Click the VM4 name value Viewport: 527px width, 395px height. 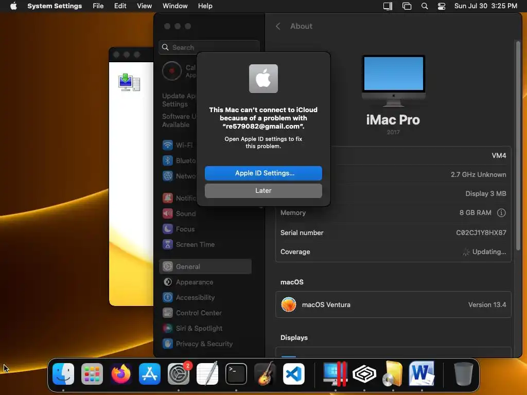click(x=499, y=155)
